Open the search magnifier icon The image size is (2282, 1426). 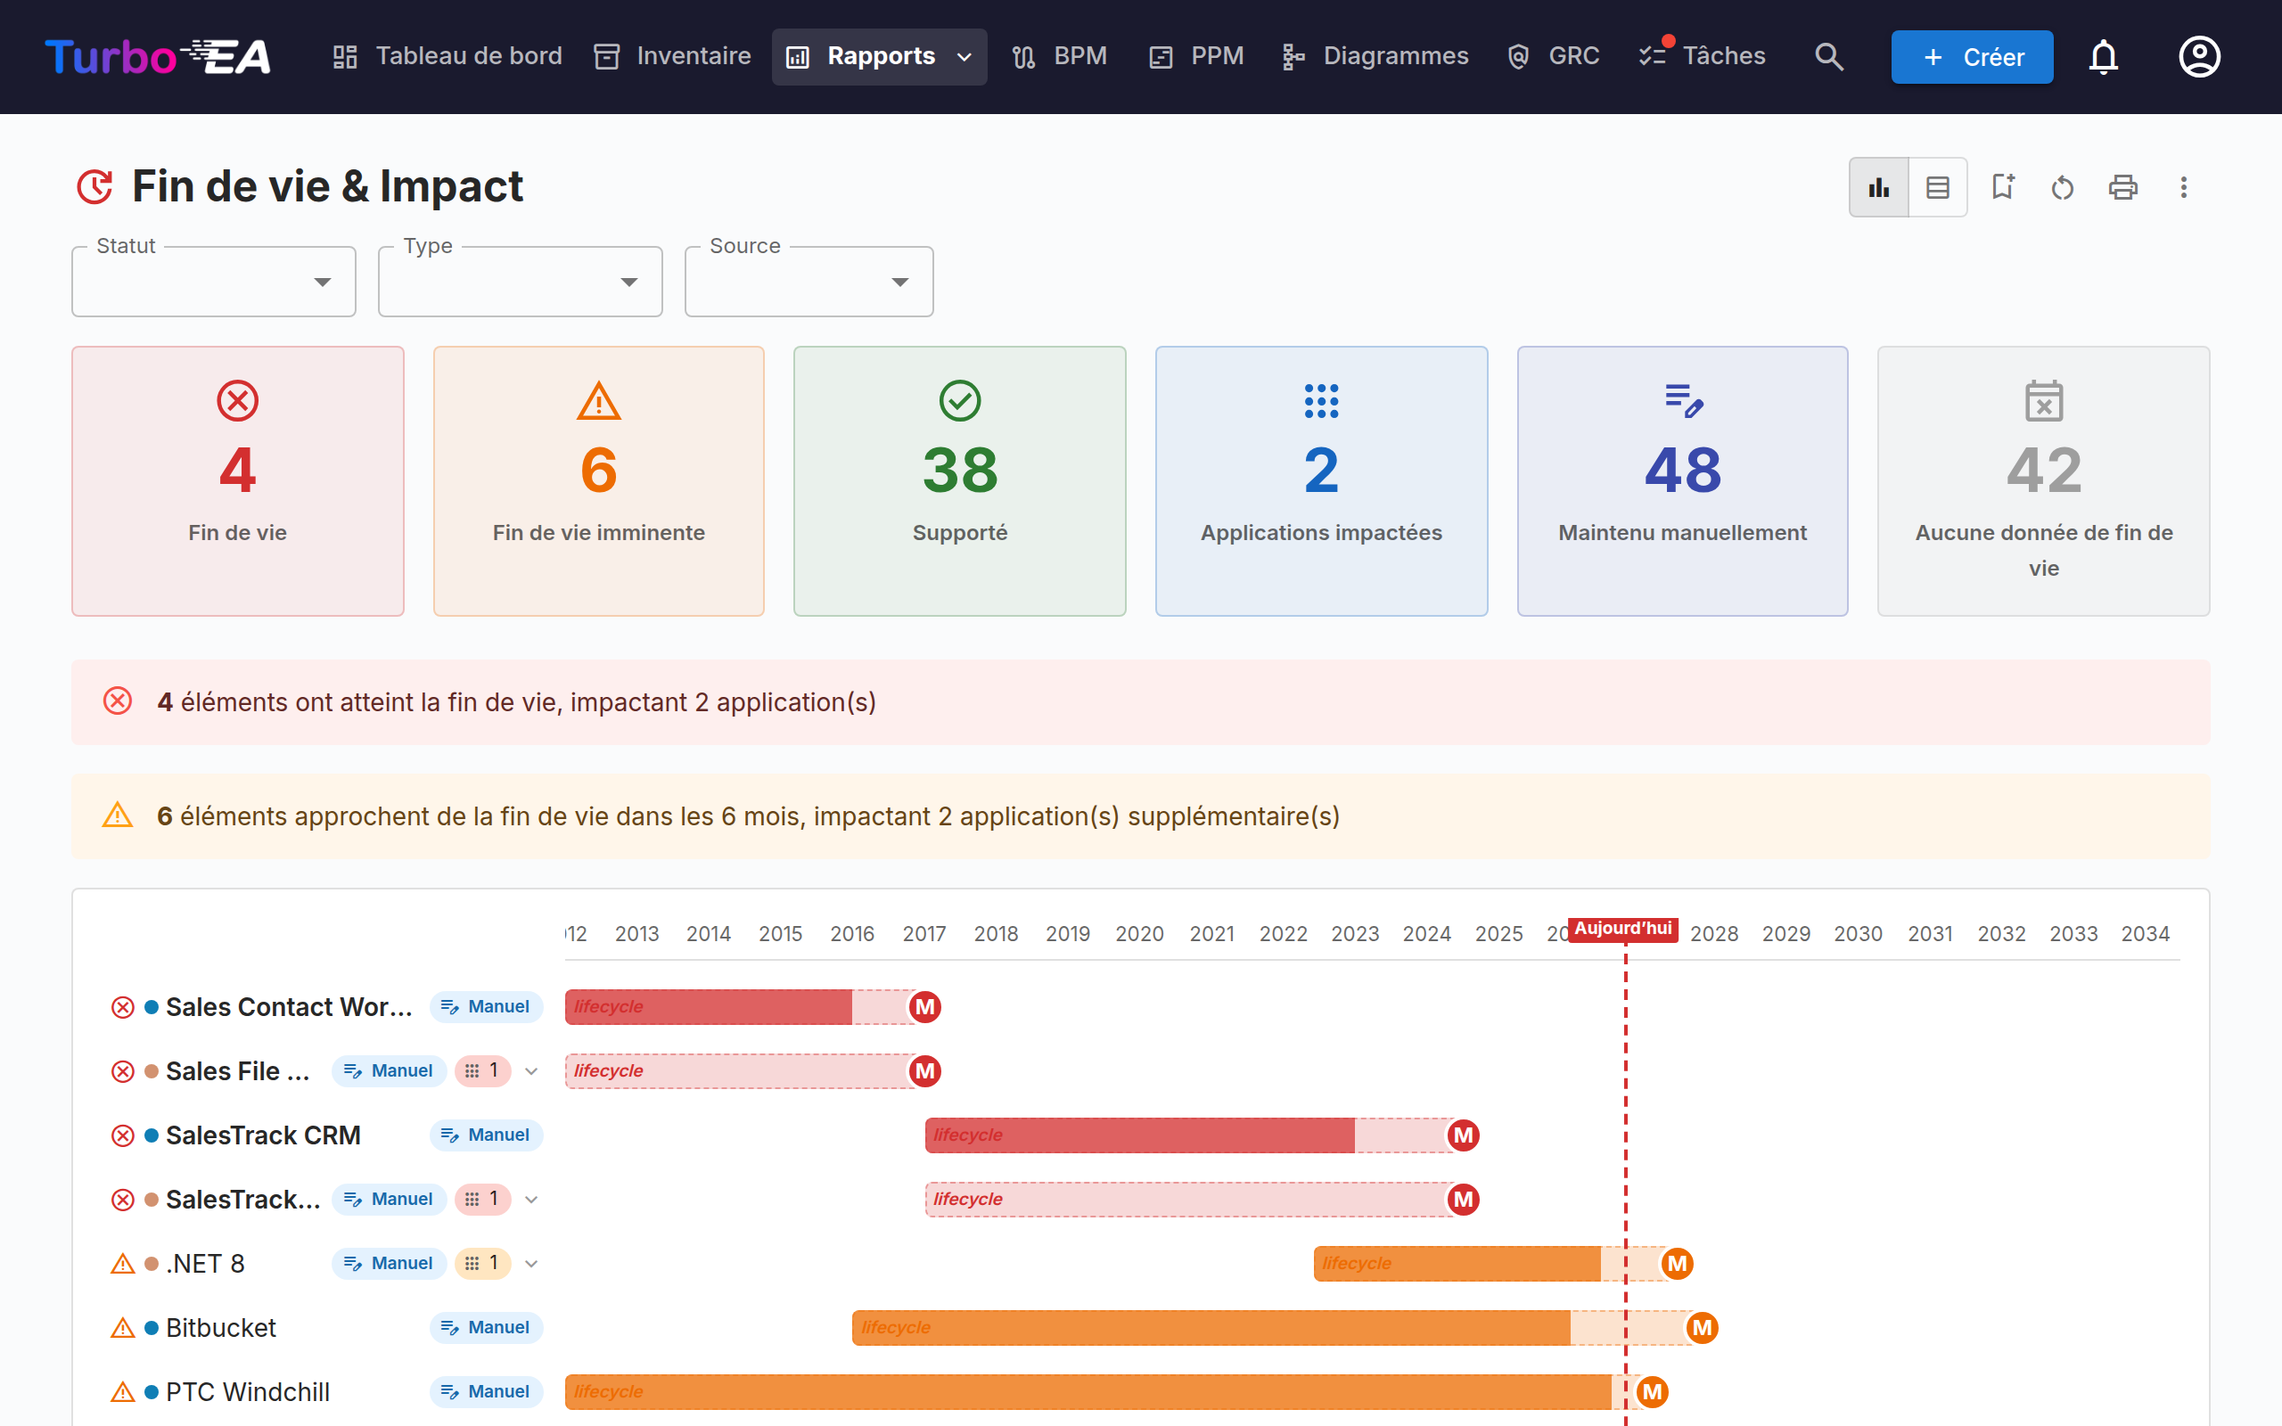(x=1828, y=56)
